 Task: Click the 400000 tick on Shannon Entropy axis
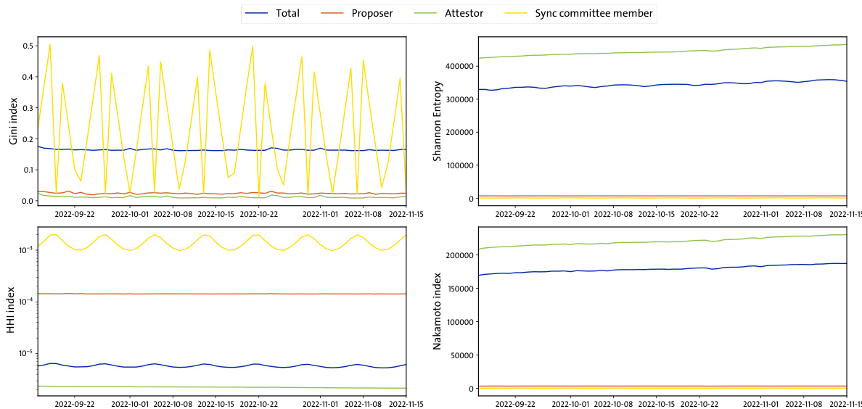(456, 66)
